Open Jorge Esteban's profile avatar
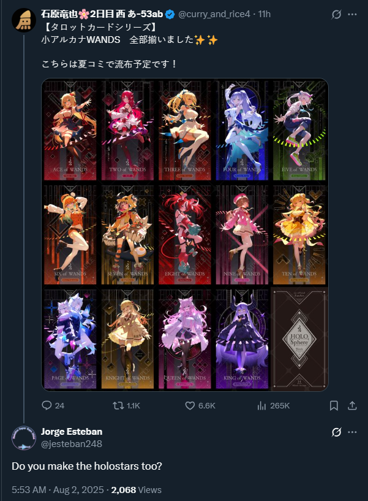Screen dimensions: 368x501 click(24, 438)
